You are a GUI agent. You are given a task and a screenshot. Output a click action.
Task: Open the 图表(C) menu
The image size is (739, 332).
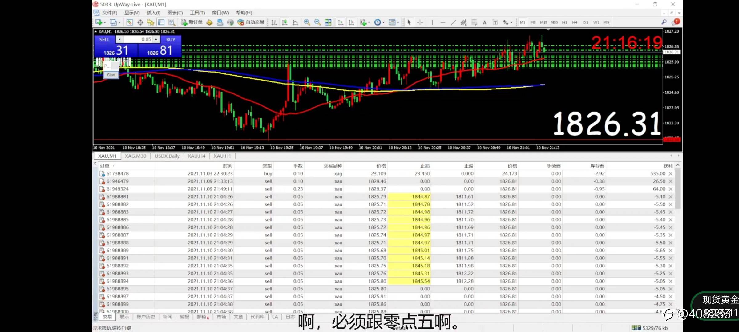click(175, 13)
